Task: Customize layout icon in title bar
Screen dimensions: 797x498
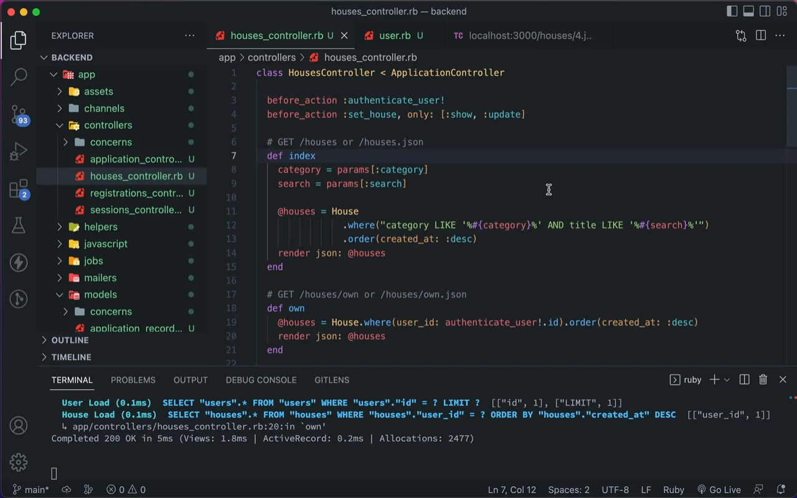Action: coord(781,11)
